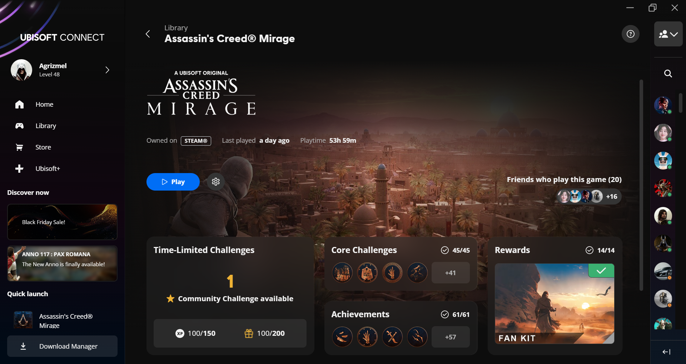The width and height of the screenshot is (686, 364).
Task: Open the +16 friends playing list
Action: click(x=612, y=197)
